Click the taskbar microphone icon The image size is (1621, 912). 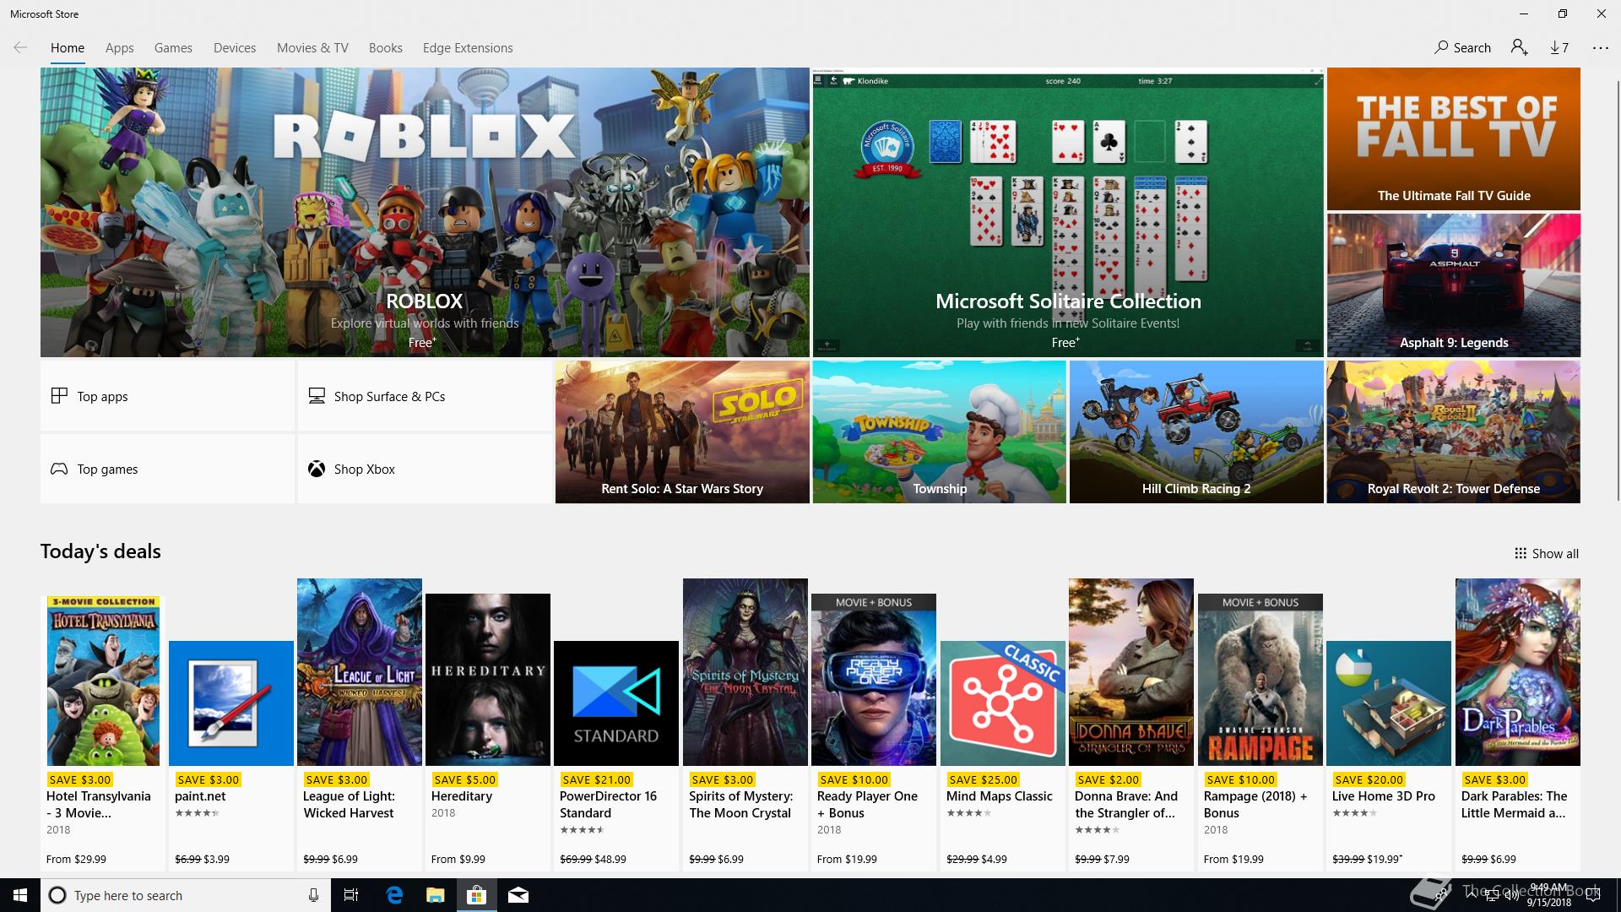coord(313,895)
